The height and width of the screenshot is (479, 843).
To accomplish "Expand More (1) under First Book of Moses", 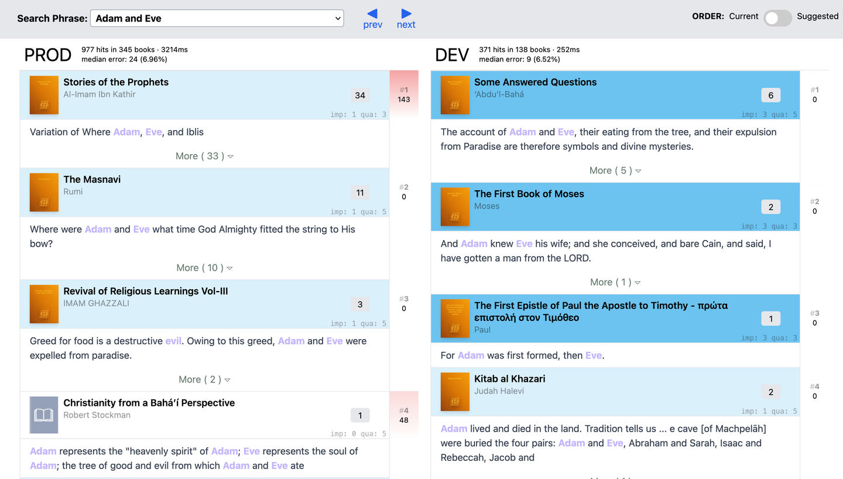I will tap(615, 282).
